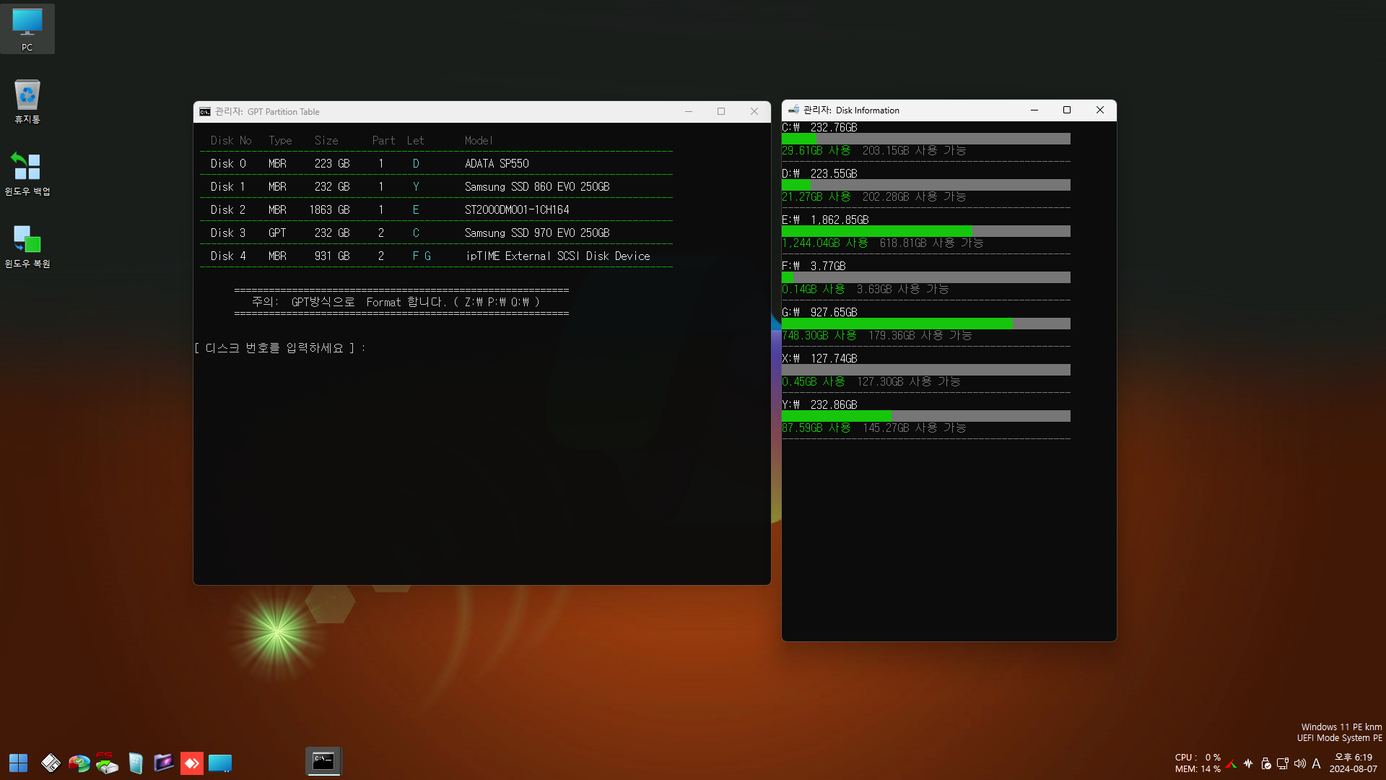Click the 'ST2000DM001-1CH164' model text
This screenshot has width=1386, height=780.
[x=517, y=210]
